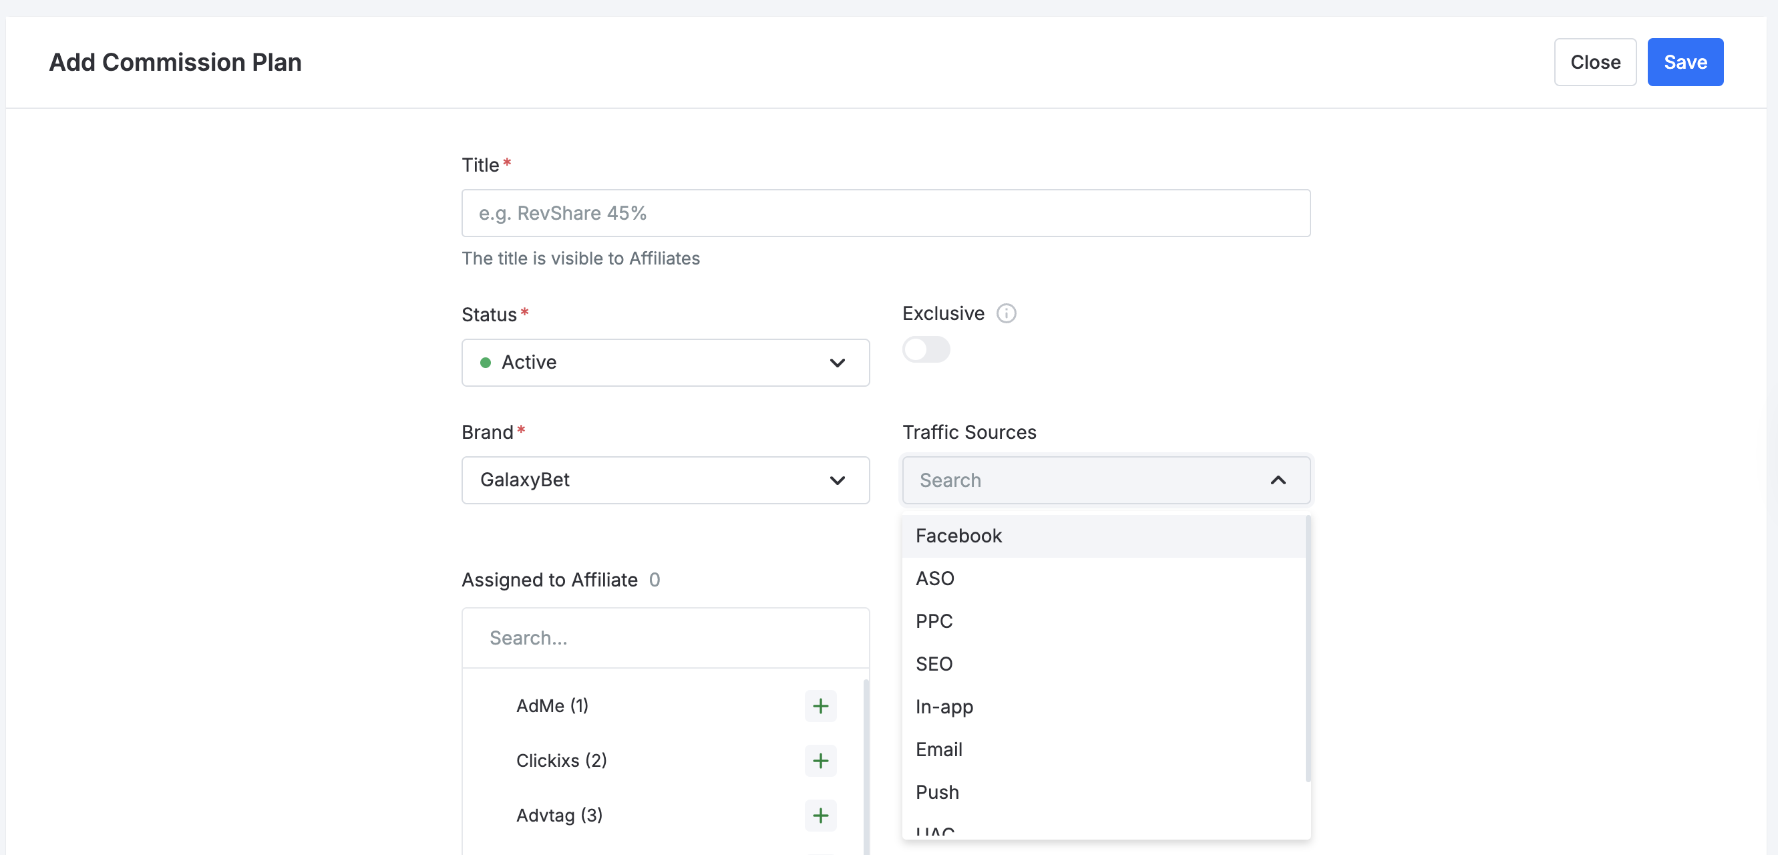This screenshot has width=1778, height=855.
Task: Focus the Assigned to Affiliate search box
Action: (x=665, y=638)
